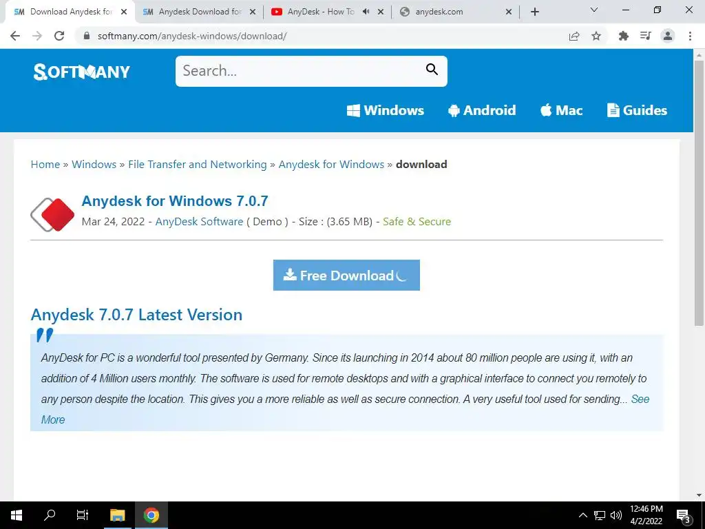Open Anydesk for Windows 7.0.7 title
Screen dimensions: 705x529
coord(175,200)
